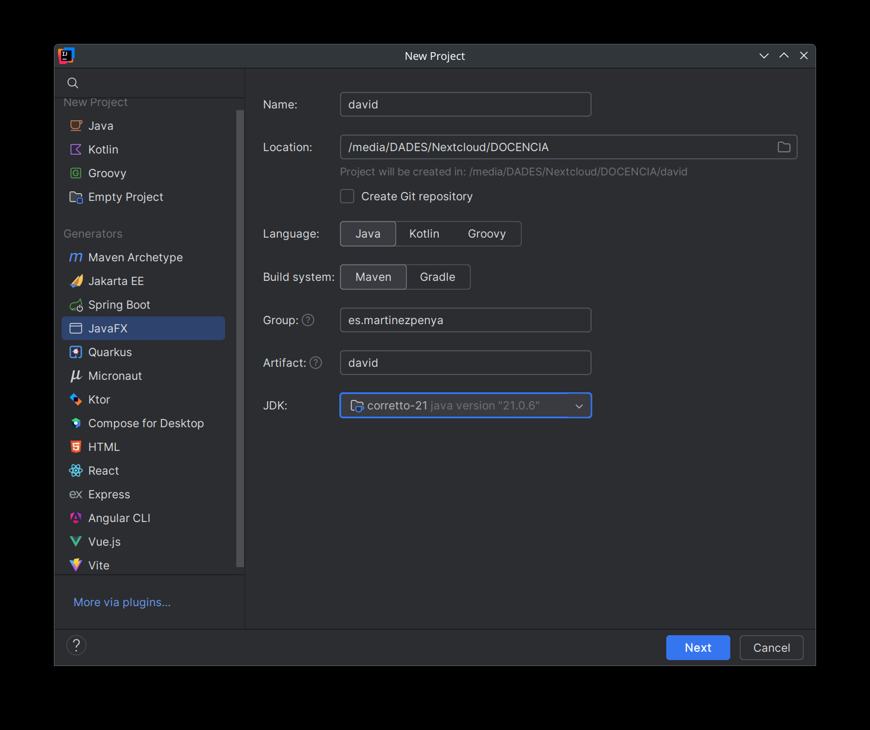This screenshot has height=730, width=870.
Task: Open the Maven Archetype generator
Action: click(x=136, y=257)
